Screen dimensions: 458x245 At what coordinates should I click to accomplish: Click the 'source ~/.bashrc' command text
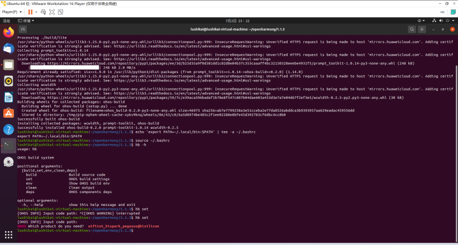[152, 141]
